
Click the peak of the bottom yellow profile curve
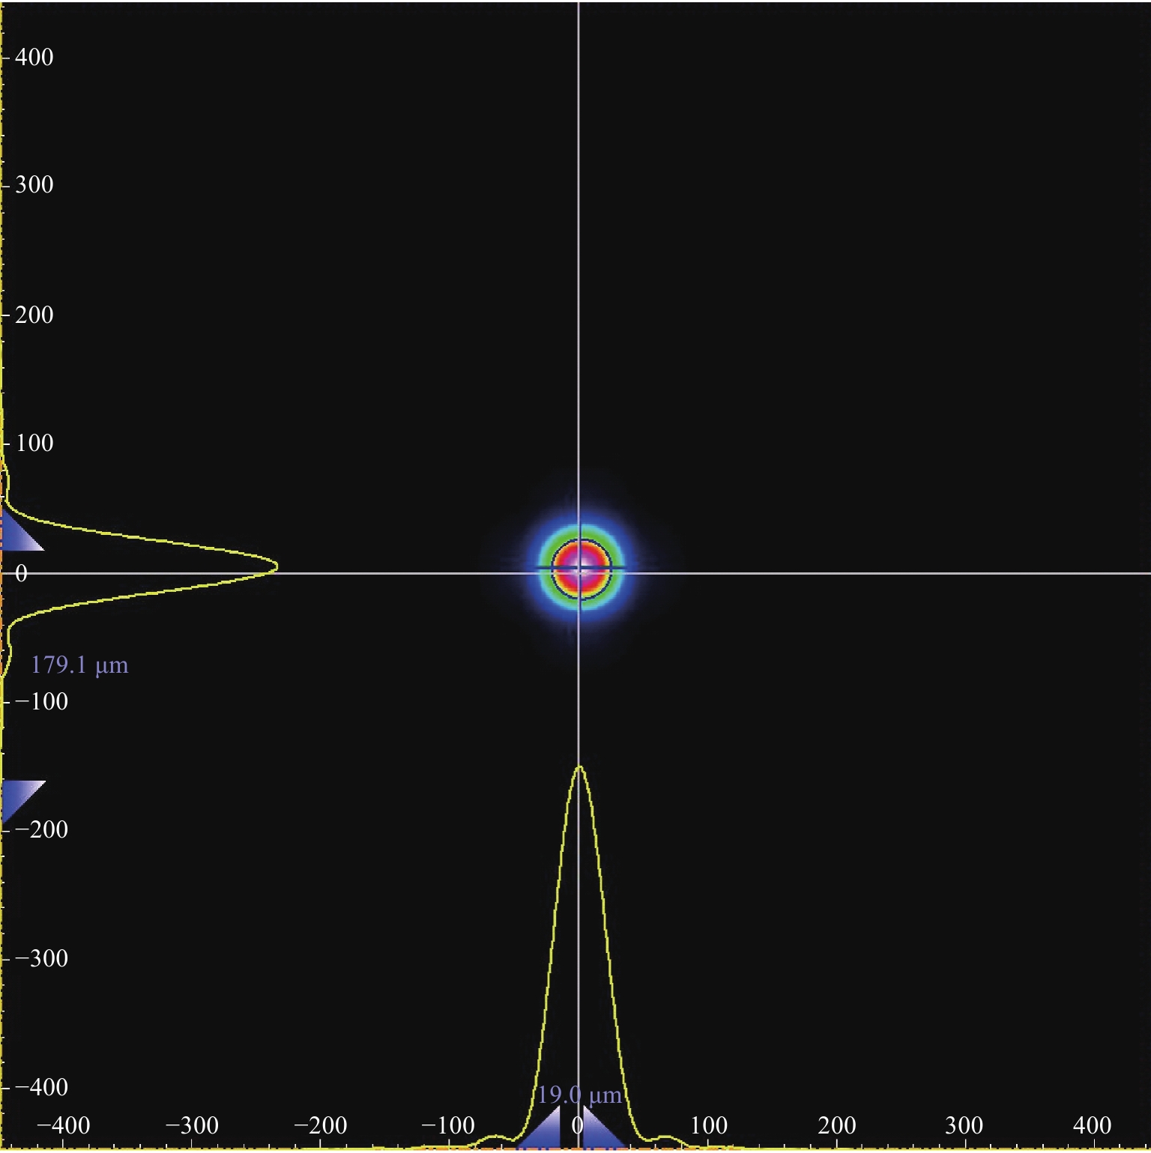pyautogui.click(x=579, y=768)
